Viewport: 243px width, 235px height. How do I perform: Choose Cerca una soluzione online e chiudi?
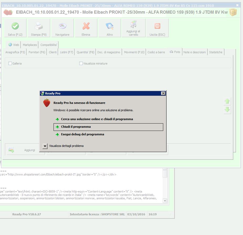tap(108, 119)
